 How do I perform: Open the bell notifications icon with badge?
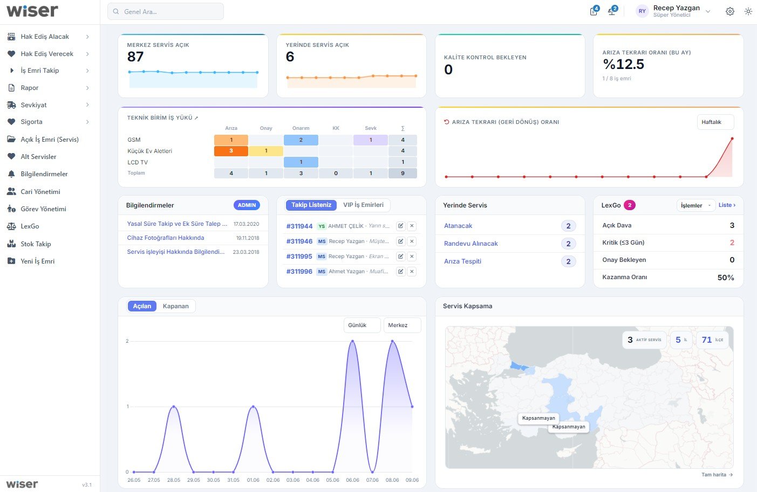612,11
